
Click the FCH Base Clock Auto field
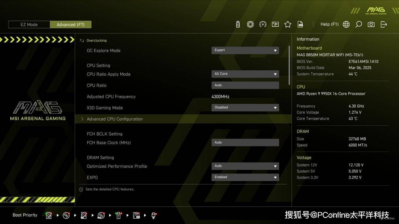click(x=245, y=142)
